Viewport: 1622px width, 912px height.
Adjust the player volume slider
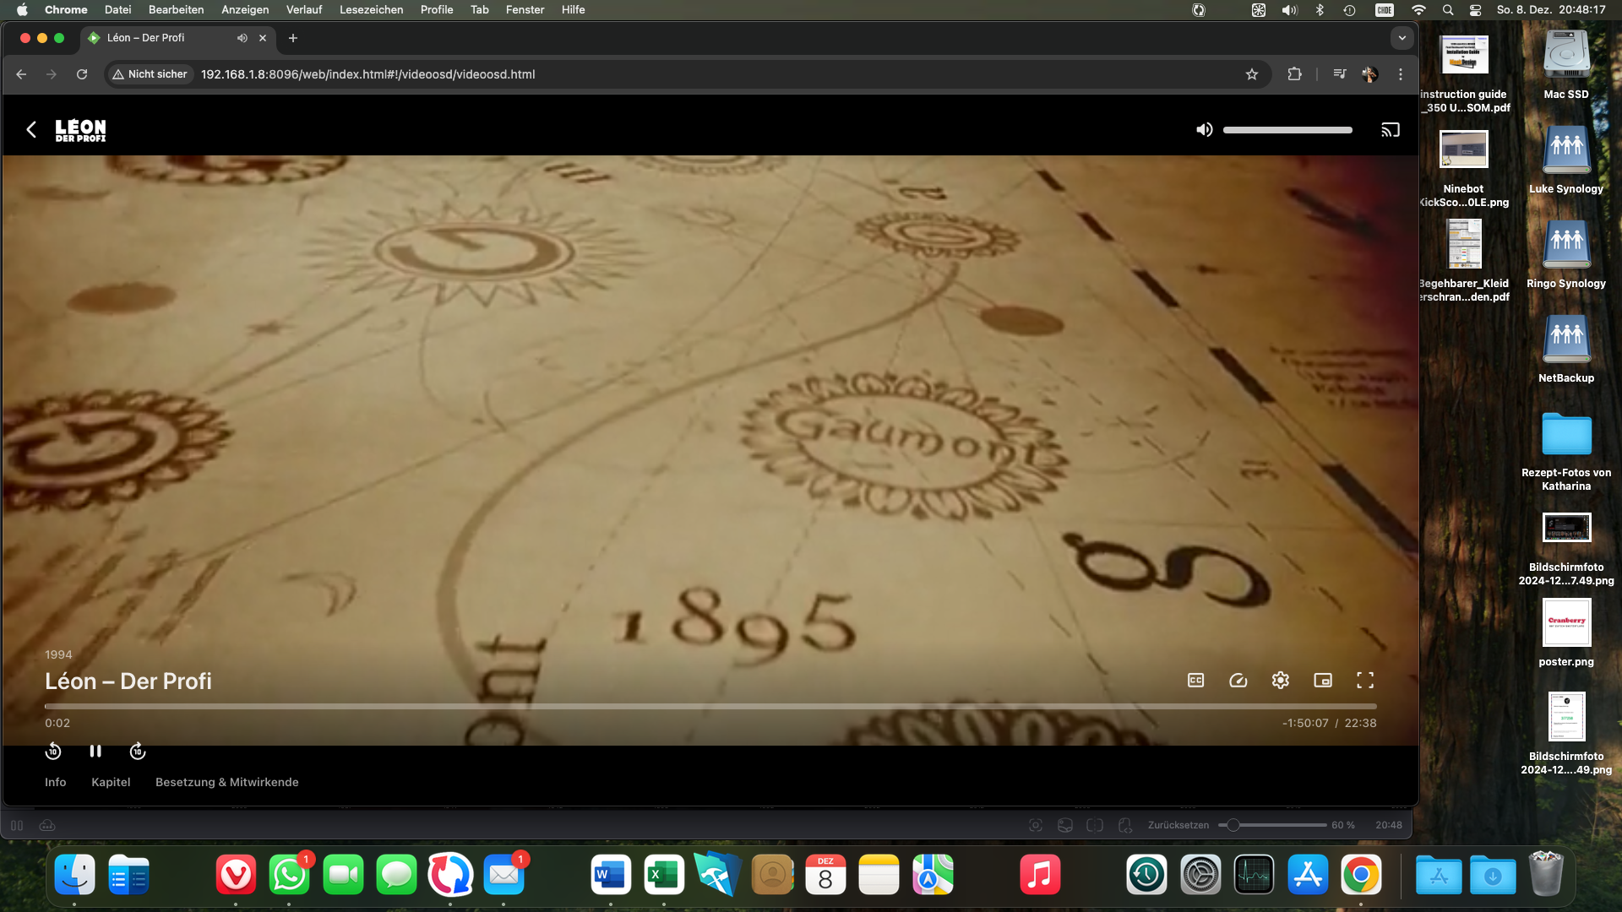1287,130
